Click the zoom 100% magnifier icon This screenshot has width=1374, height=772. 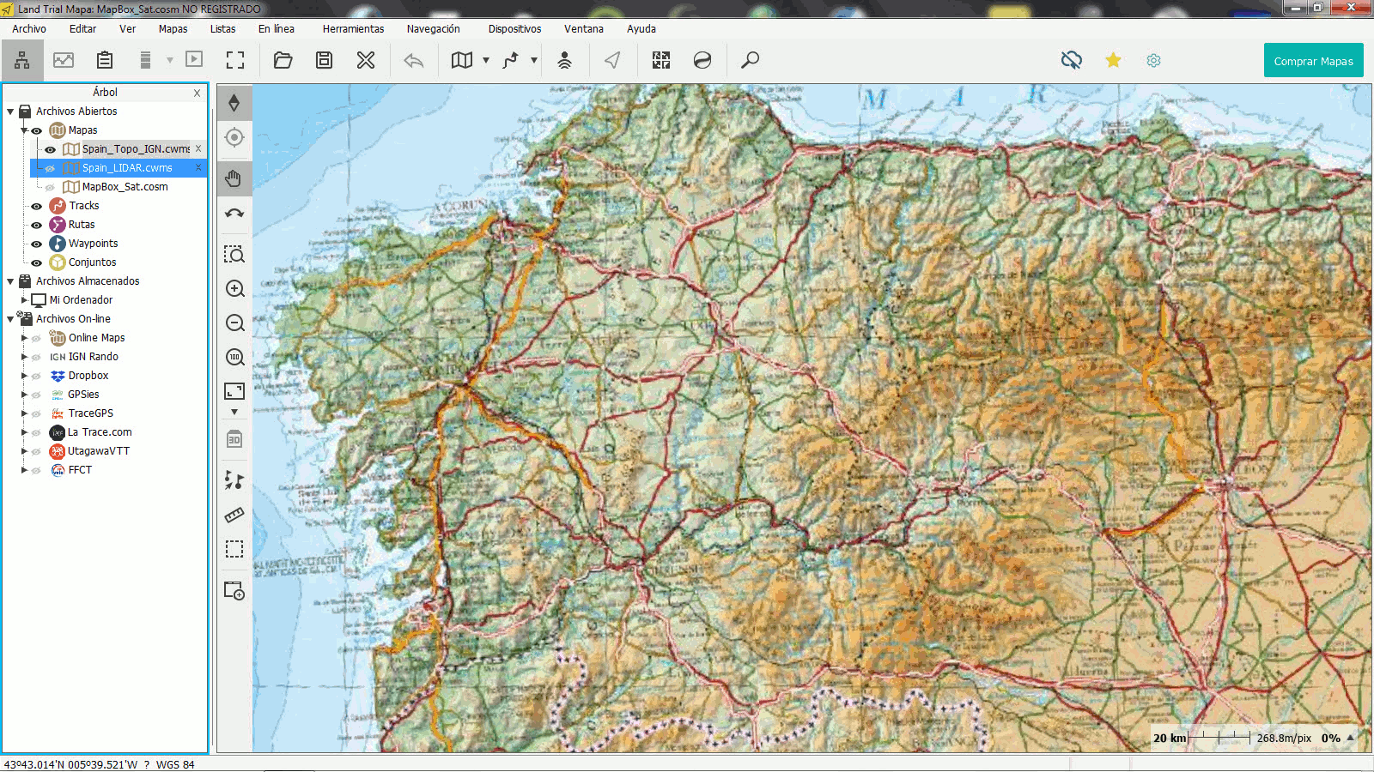tap(234, 358)
